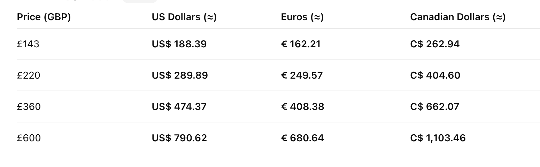Screen dimensions: 540x167
Task: Click the € 162.21 amount
Action: point(301,44)
